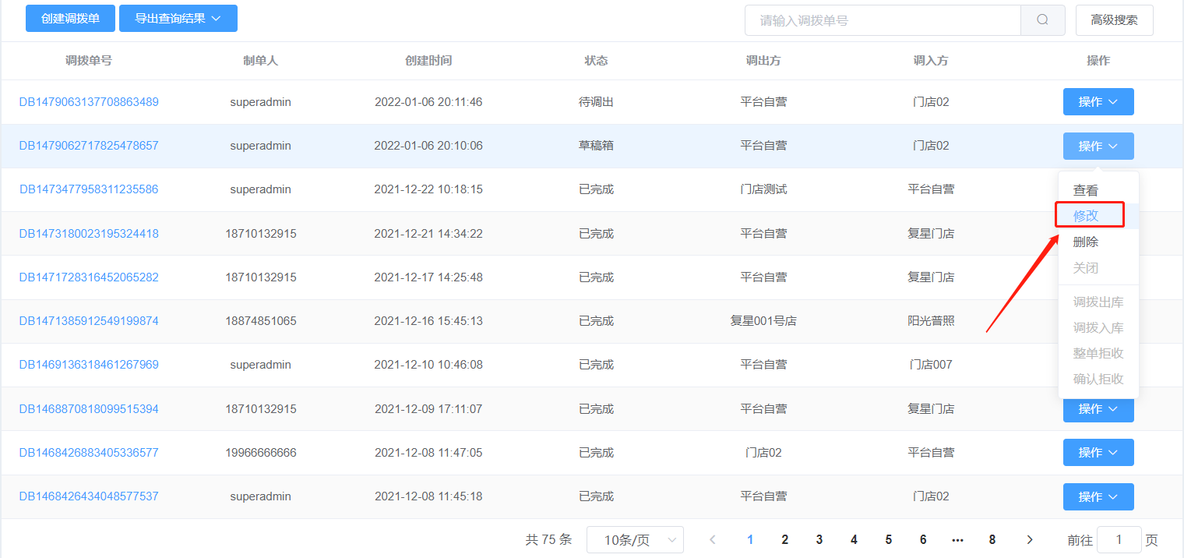Open order link DB1479062717825478657
Screen dimensions: 1184x558
89,146
